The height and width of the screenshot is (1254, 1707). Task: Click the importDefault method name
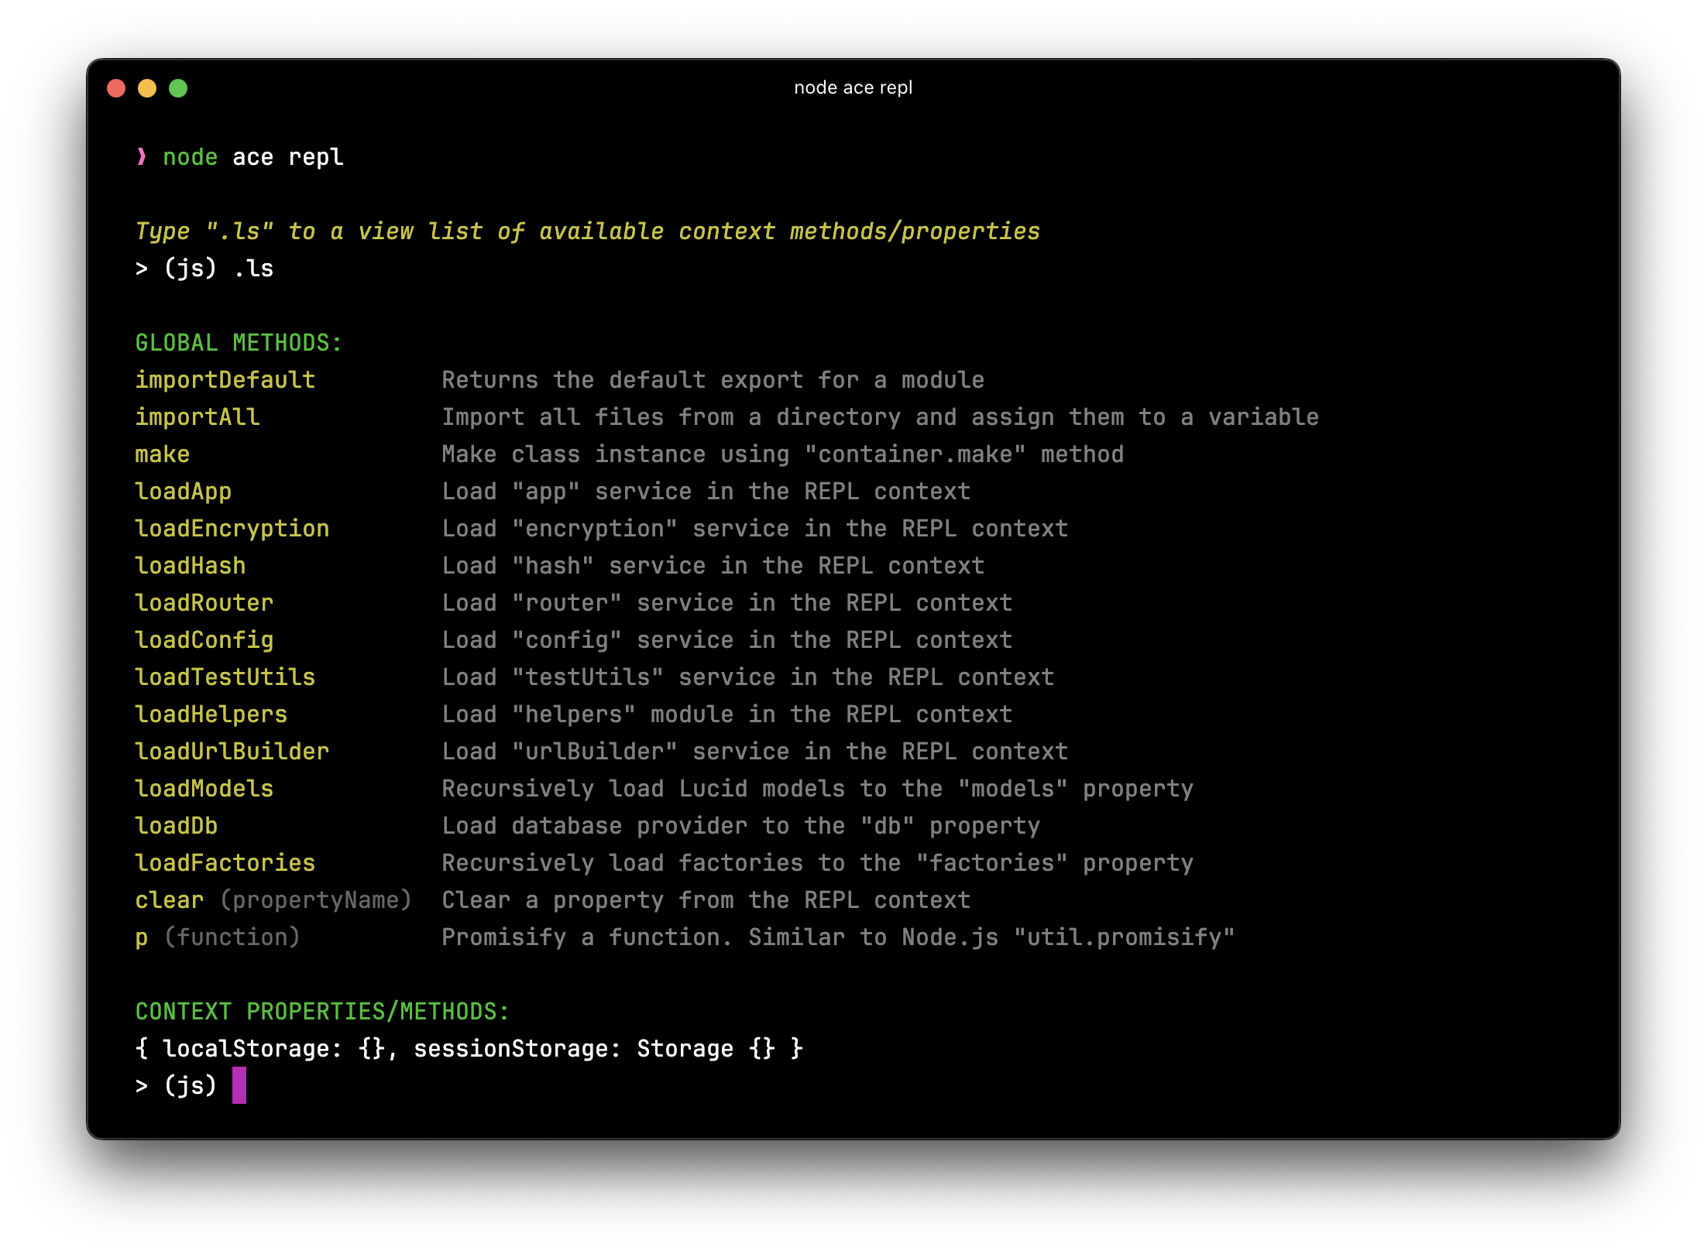click(x=225, y=380)
